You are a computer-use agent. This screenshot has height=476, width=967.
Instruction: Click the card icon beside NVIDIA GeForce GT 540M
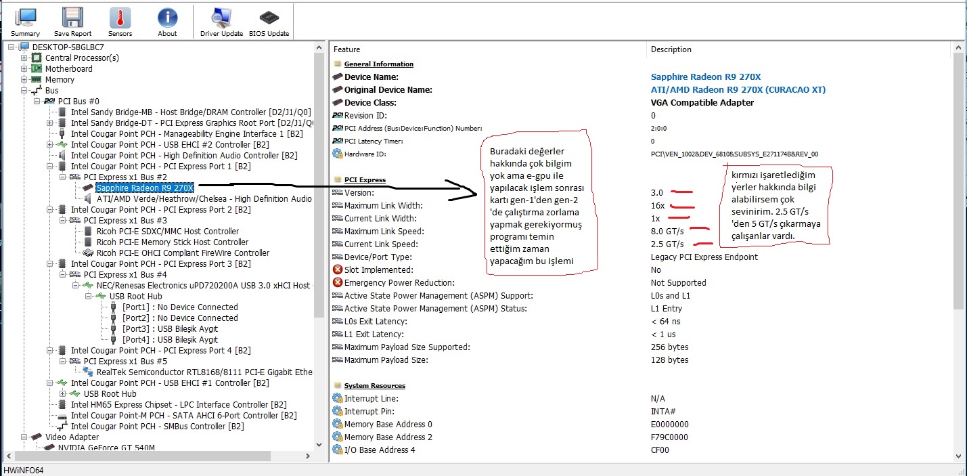click(x=49, y=448)
